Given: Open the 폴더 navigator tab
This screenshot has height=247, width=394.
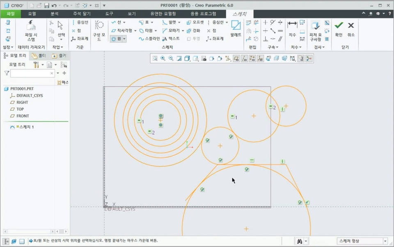Looking at the screenshot, I should (39, 55).
